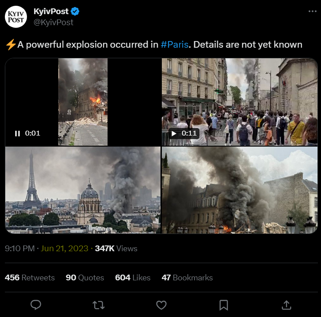Click the KyivPost display name
This screenshot has height=317, width=321.
point(51,11)
